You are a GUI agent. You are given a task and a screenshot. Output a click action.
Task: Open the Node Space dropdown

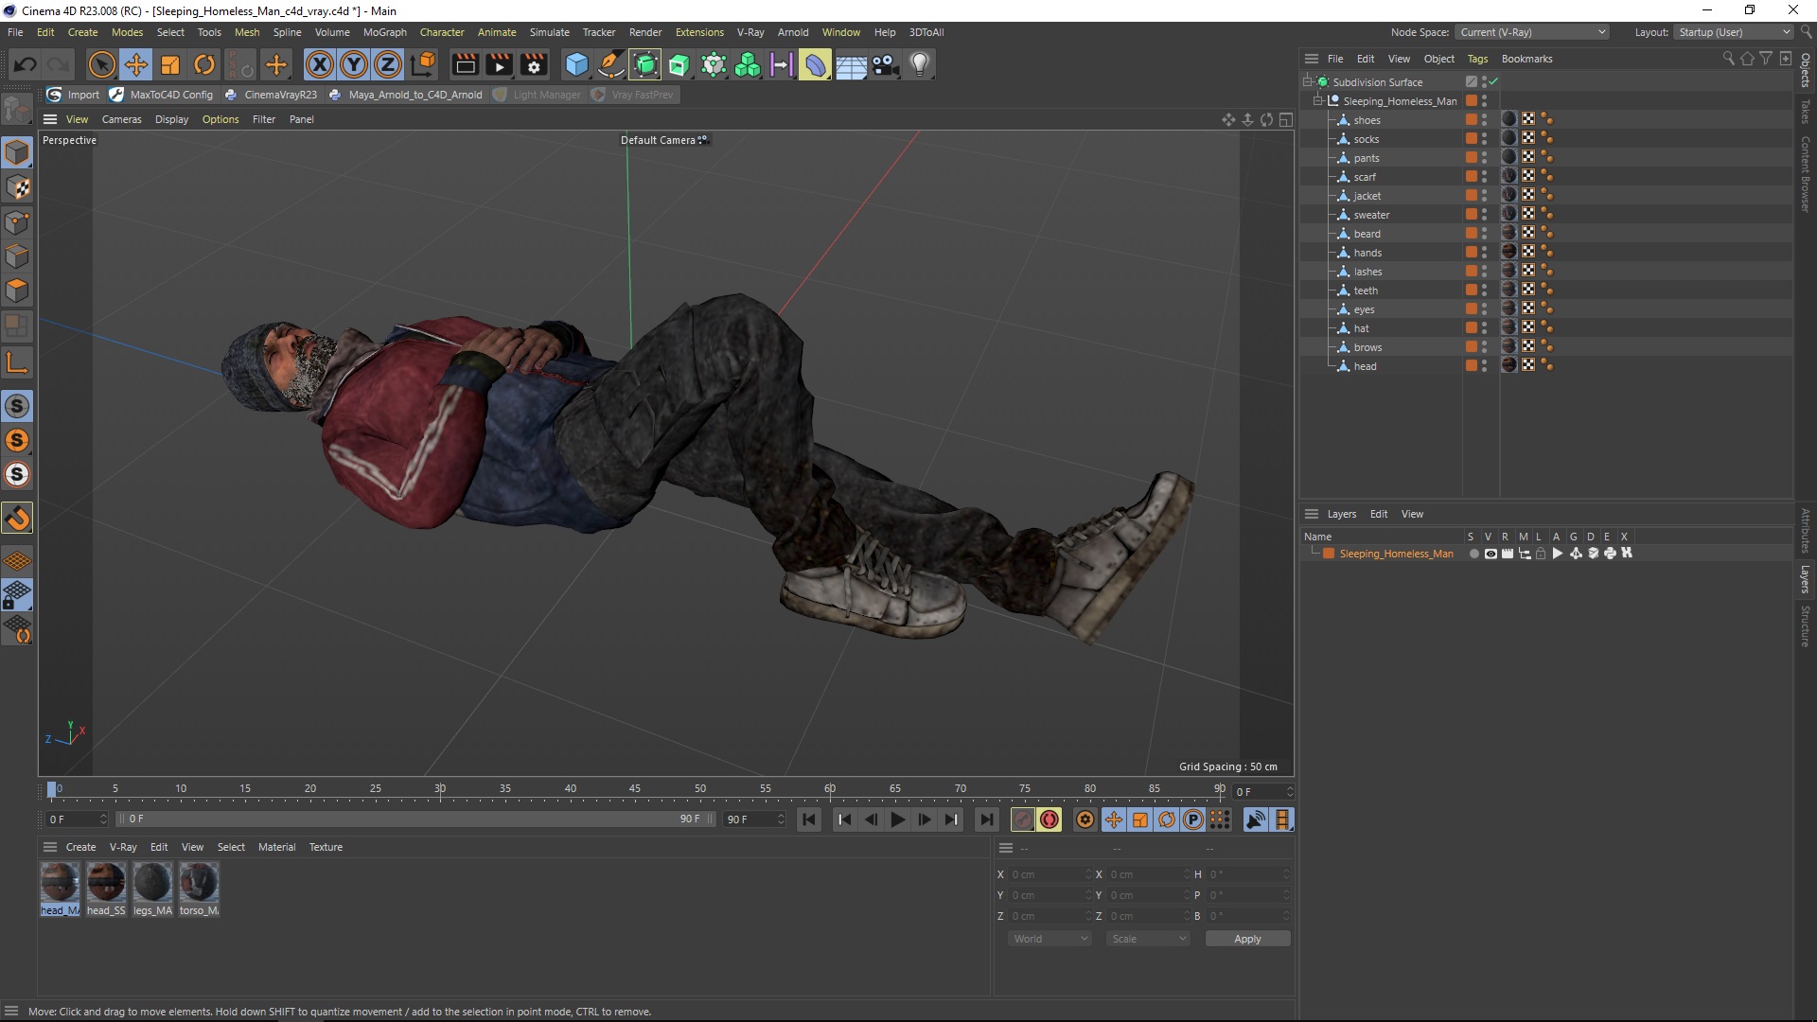pyautogui.click(x=1532, y=32)
